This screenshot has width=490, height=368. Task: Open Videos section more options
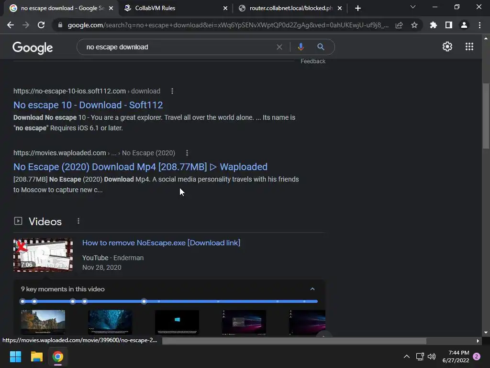pyautogui.click(x=78, y=221)
